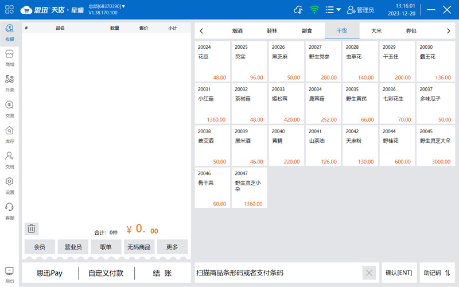Switch to the 副食 category tab
Screen dimensions: 459x287
307,31
